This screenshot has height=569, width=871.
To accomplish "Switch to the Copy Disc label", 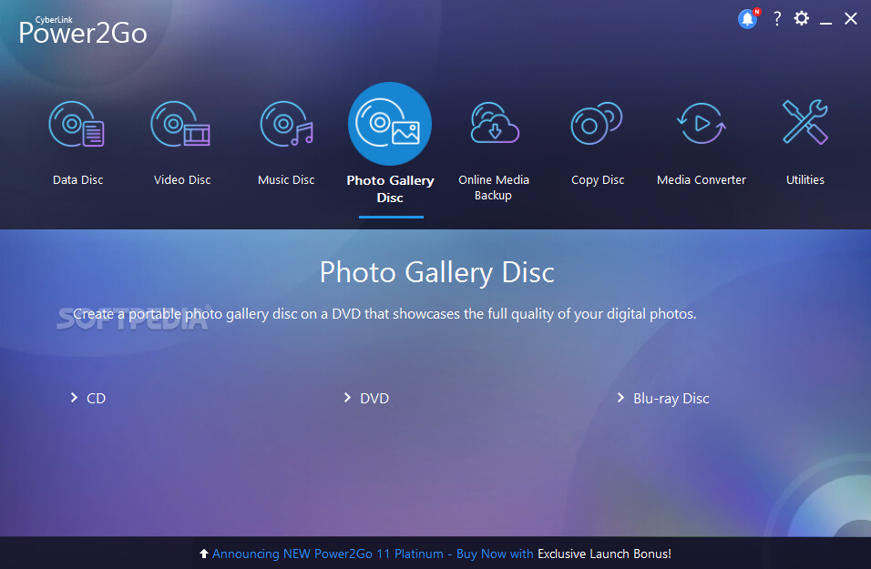I will pyautogui.click(x=598, y=180).
